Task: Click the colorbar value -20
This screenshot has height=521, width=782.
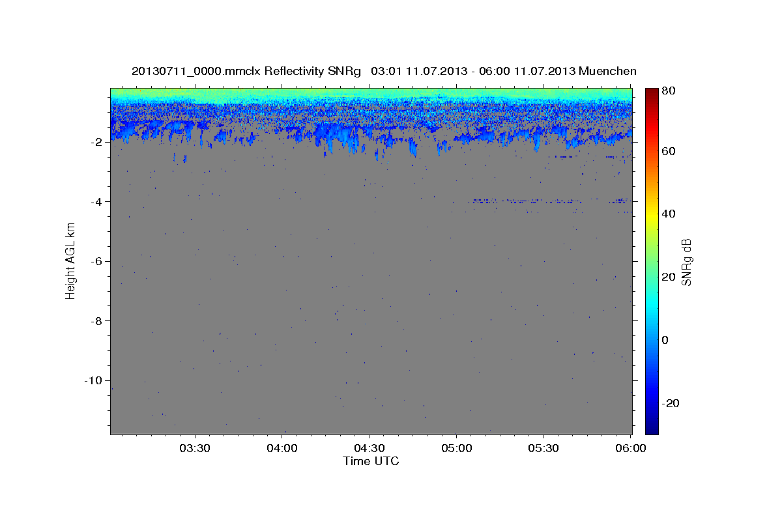Action: click(x=672, y=403)
